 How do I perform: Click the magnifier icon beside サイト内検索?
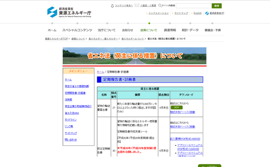click(x=160, y=6)
